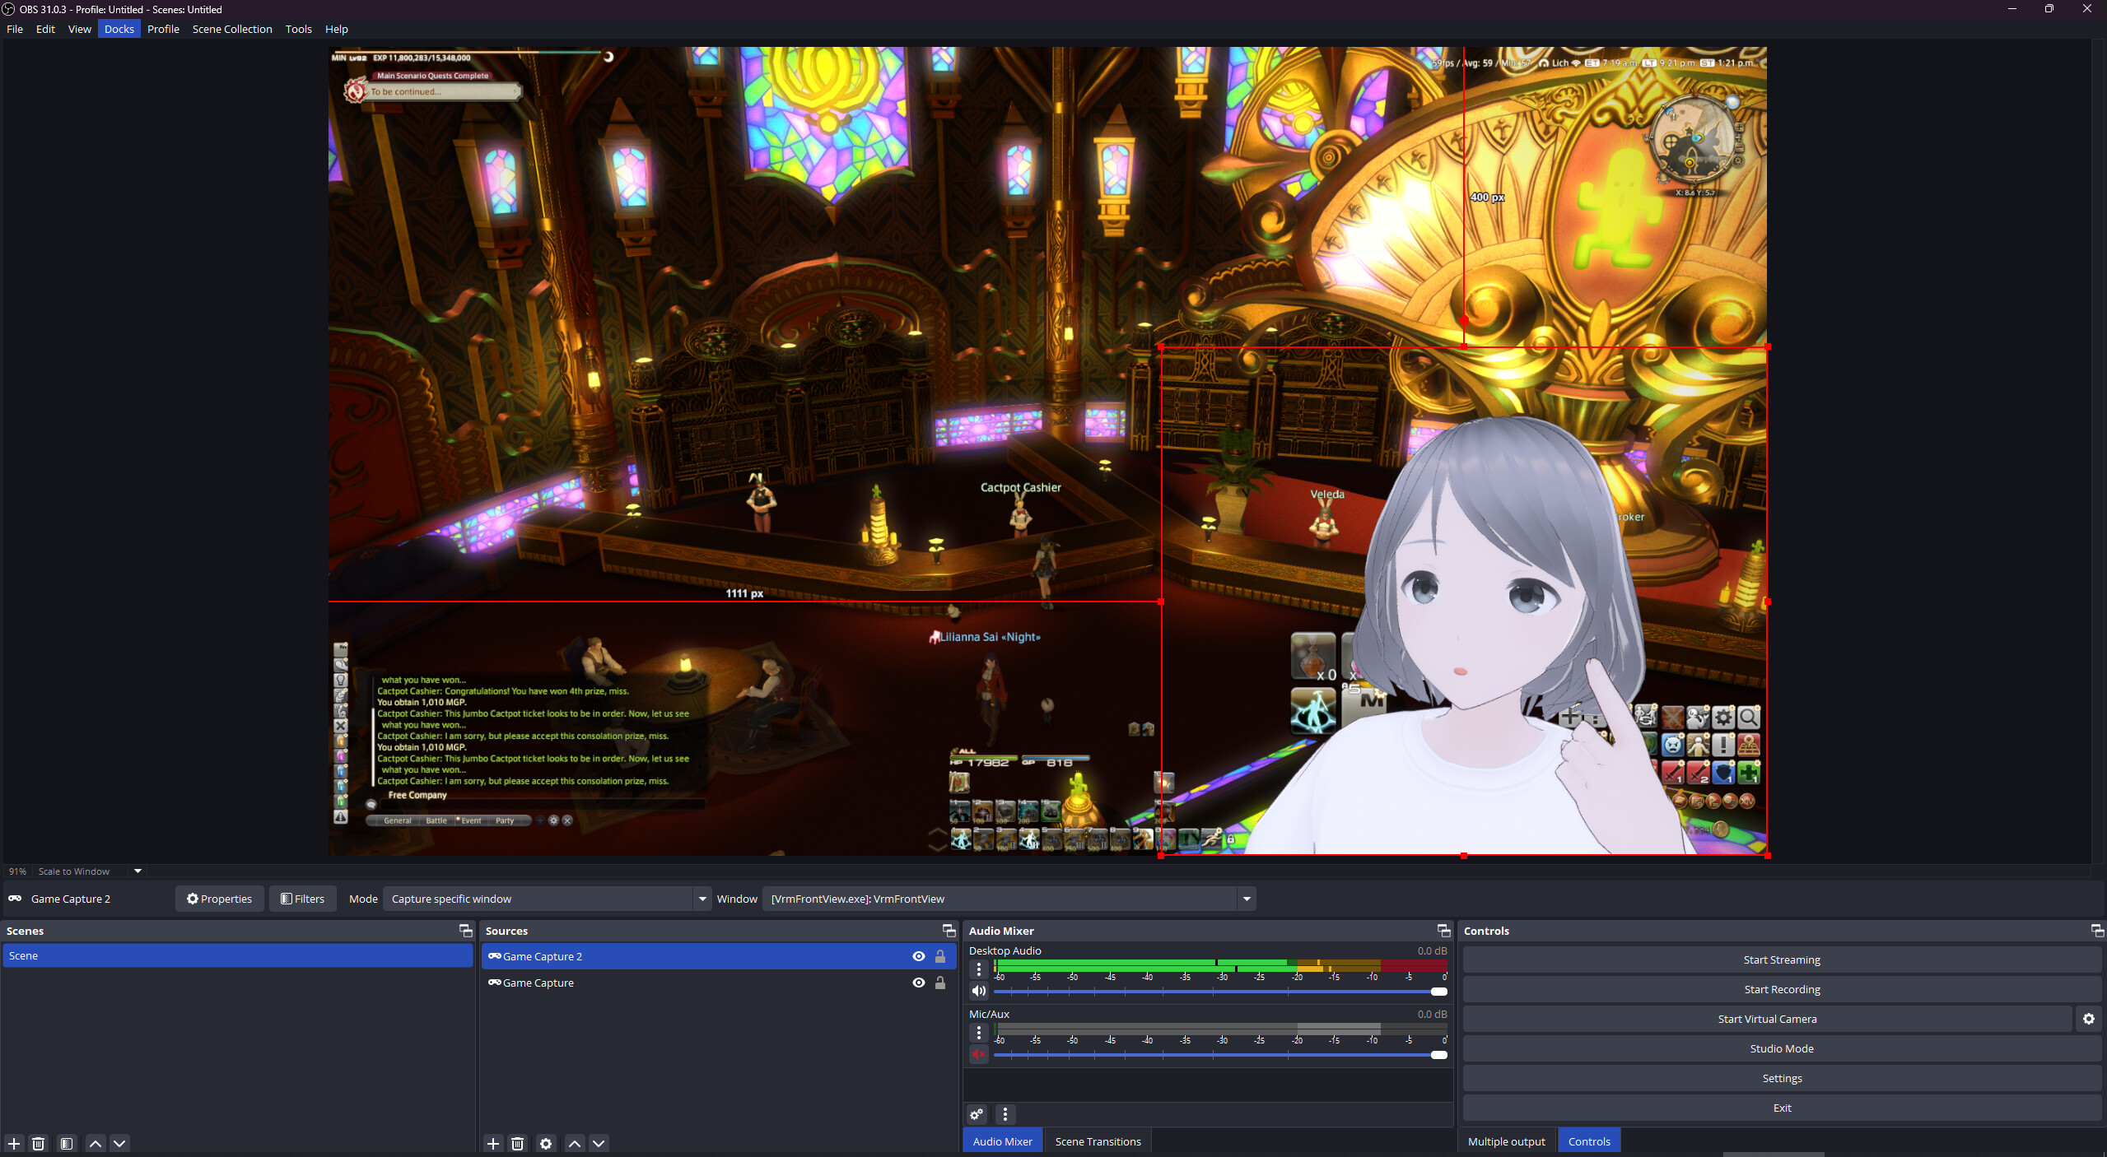2107x1157 pixels.
Task: Move Game Capture 2 up with the arrow icon
Action: point(574,1143)
